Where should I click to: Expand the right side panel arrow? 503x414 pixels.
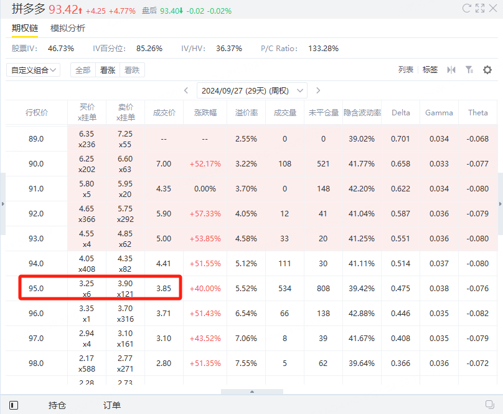point(500,204)
